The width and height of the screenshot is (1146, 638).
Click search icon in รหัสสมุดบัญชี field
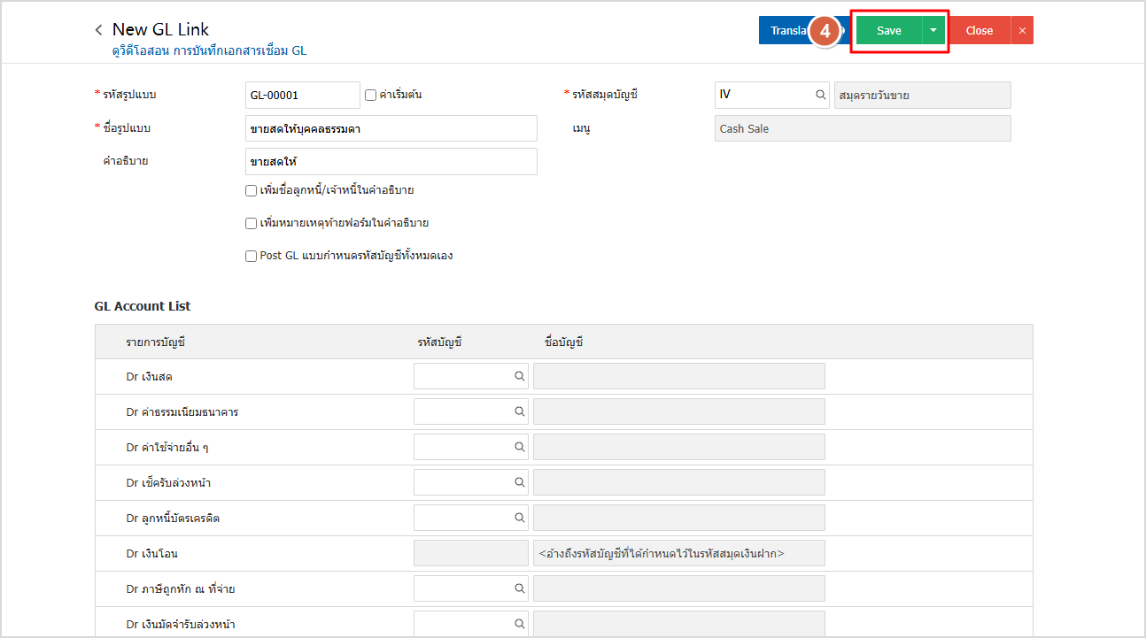click(820, 95)
